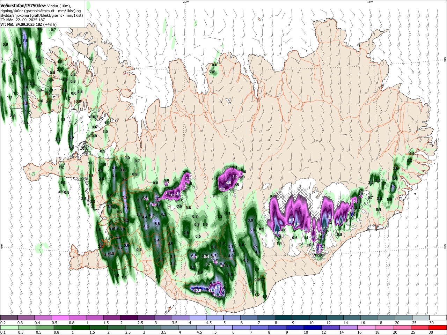447x335 pixels.
Task: Click the 15W longitude label
Action: click(370, 2)
